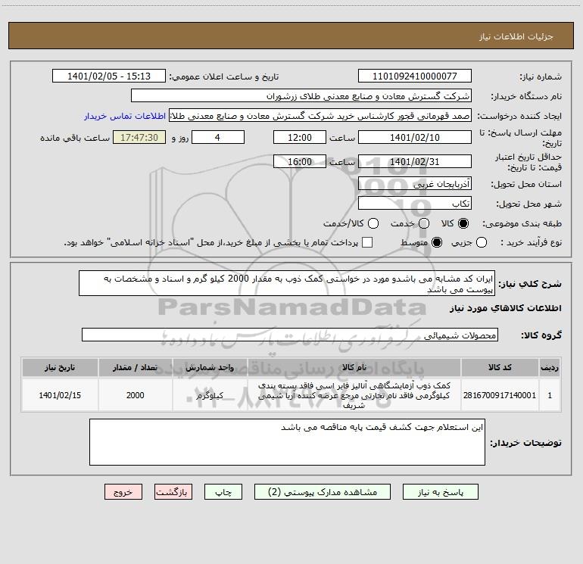Click the شرح کلی نیاز description box
Viewport: 583px width, 564px height.
pyautogui.click(x=287, y=283)
